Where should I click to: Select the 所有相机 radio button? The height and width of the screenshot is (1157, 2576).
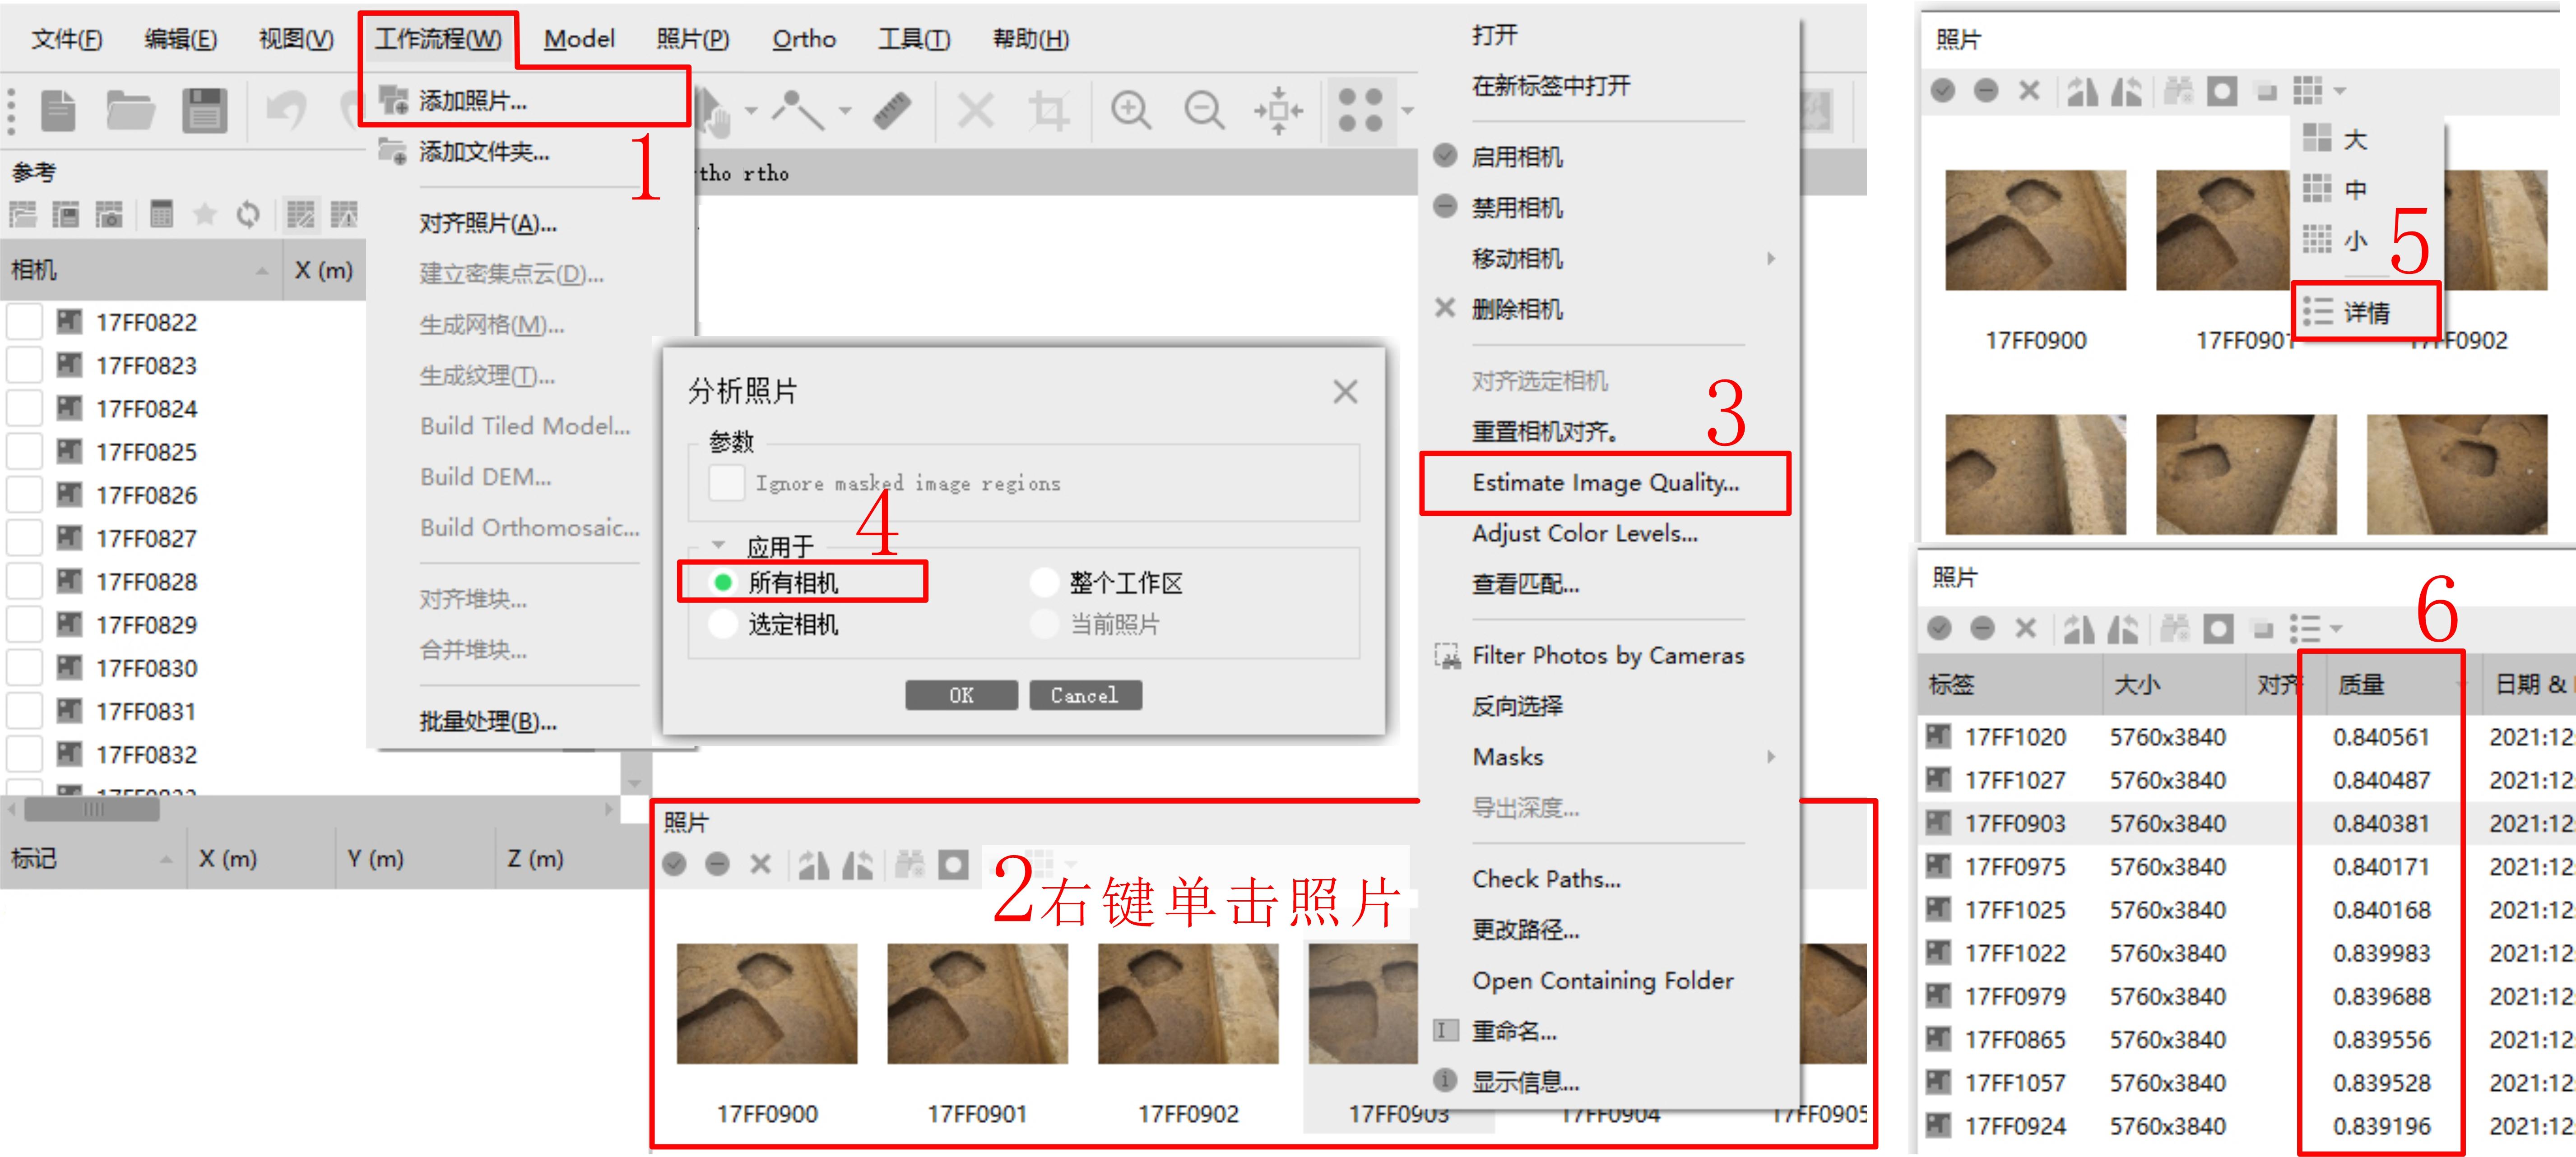point(723,582)
